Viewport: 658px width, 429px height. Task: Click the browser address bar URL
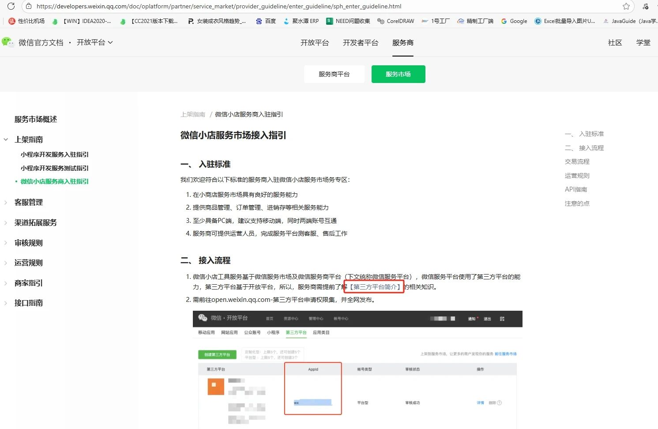tap(219, 6)
